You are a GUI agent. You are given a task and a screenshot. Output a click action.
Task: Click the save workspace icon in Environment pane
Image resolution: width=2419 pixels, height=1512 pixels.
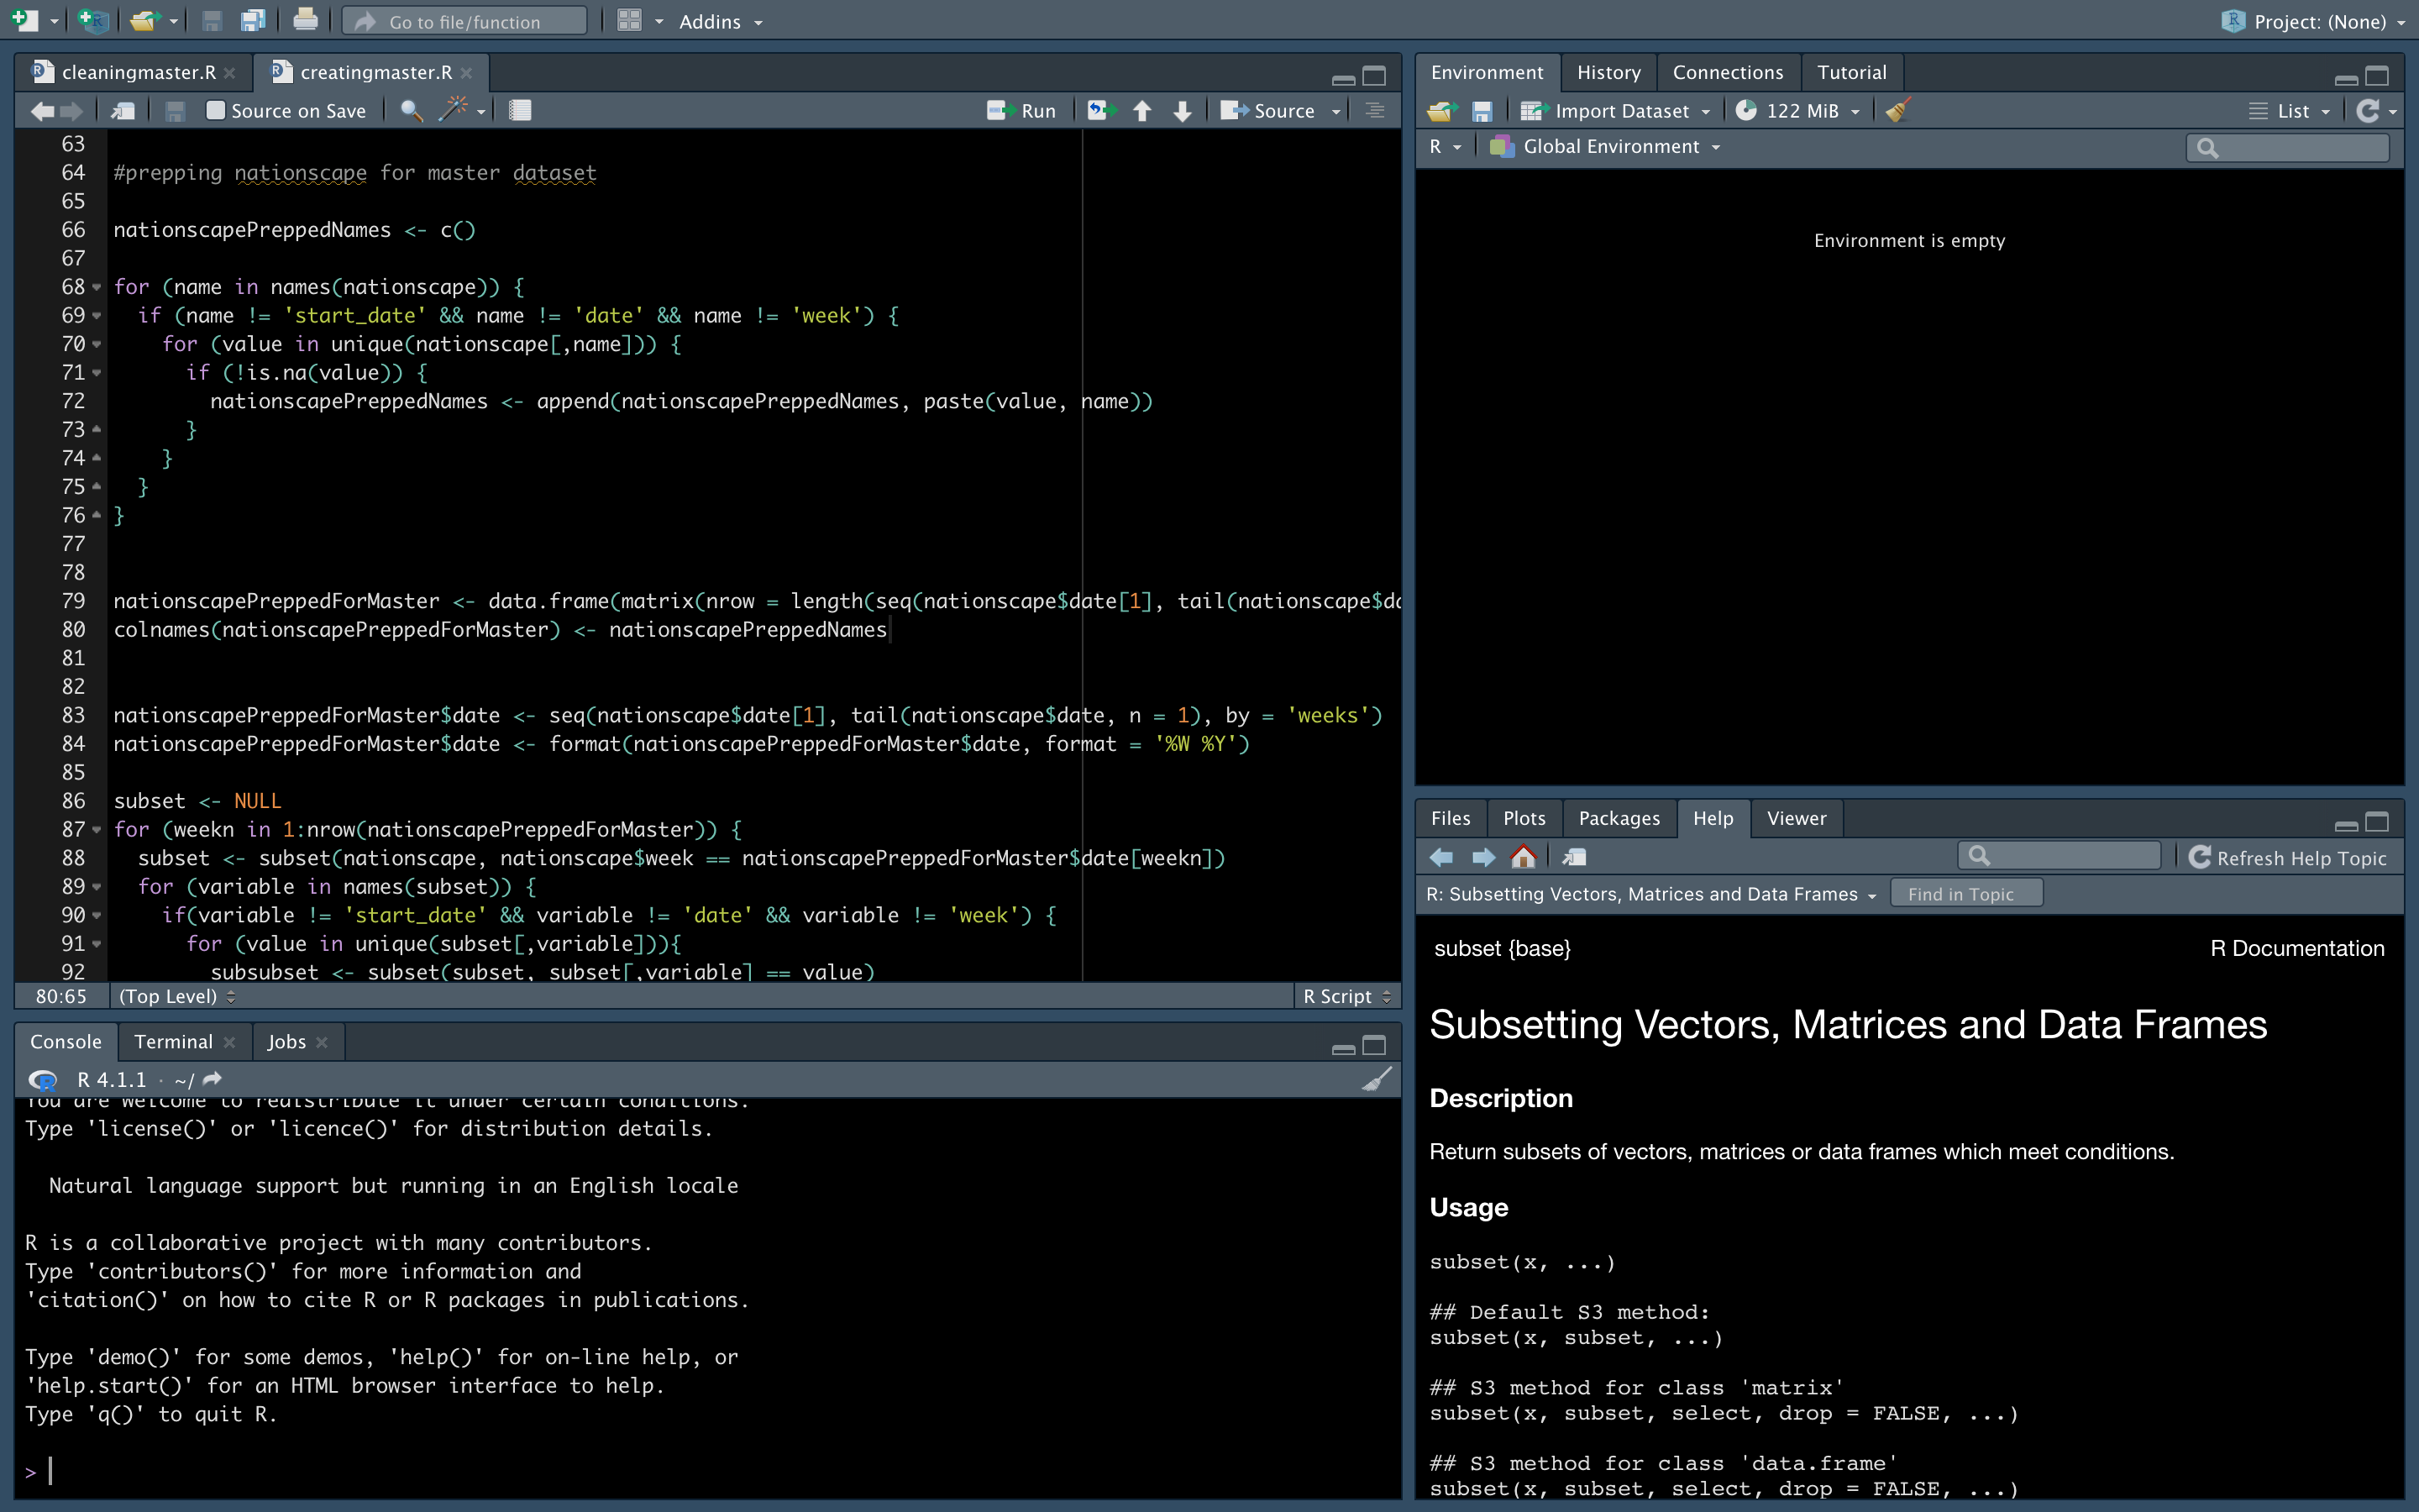(x=1482, y=110)
